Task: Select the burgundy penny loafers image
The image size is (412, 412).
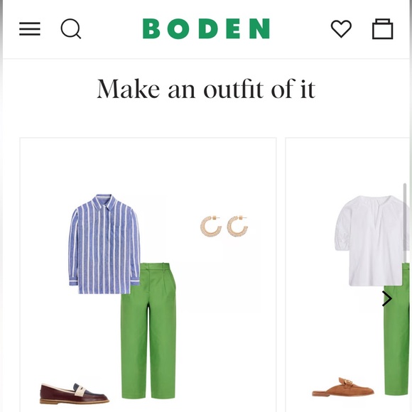Action: (x=75, y=394)
